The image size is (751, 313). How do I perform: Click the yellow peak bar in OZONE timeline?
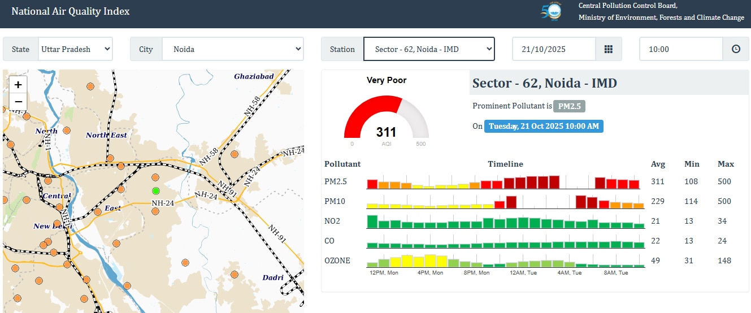pos(430,260)
